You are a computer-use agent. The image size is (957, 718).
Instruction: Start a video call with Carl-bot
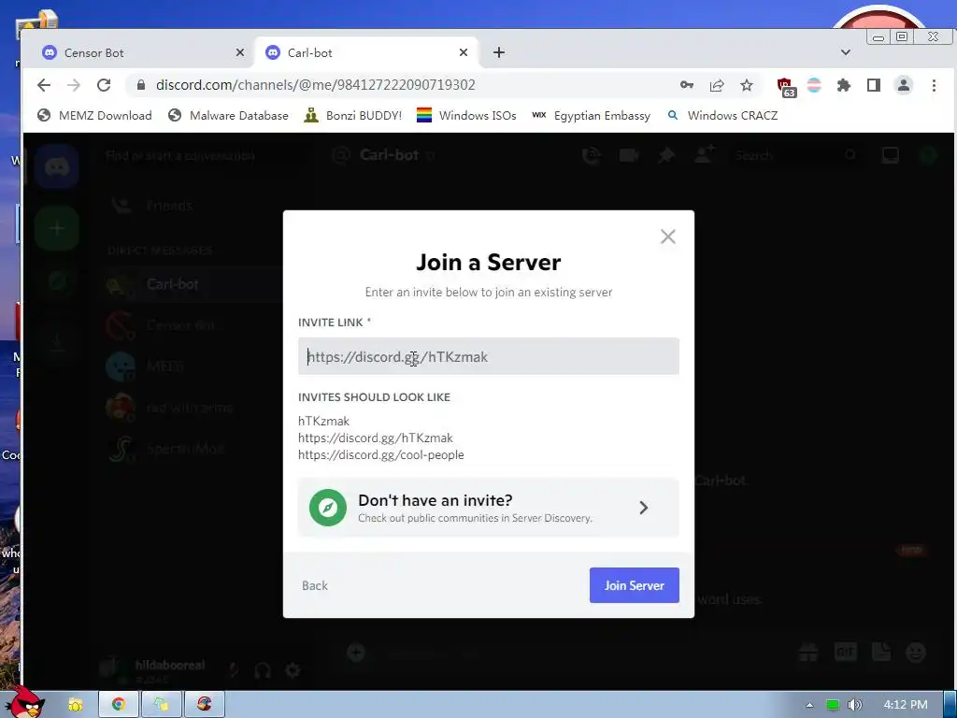click(629, 156)
